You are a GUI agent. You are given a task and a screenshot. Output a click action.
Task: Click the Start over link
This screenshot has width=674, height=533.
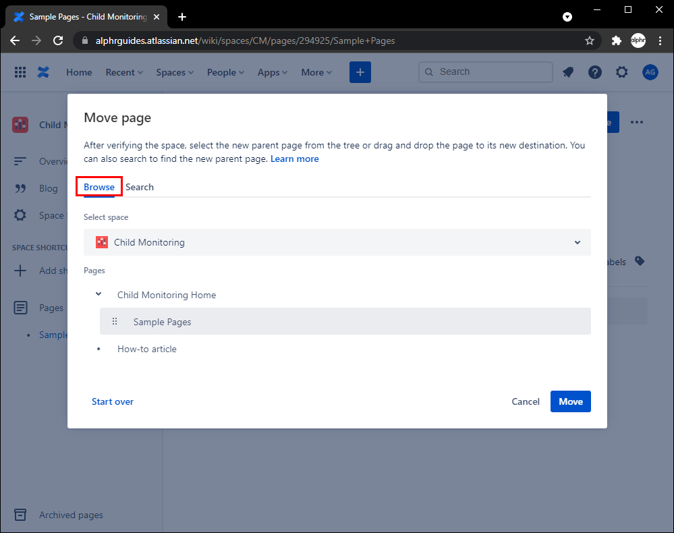coord(113,401)
